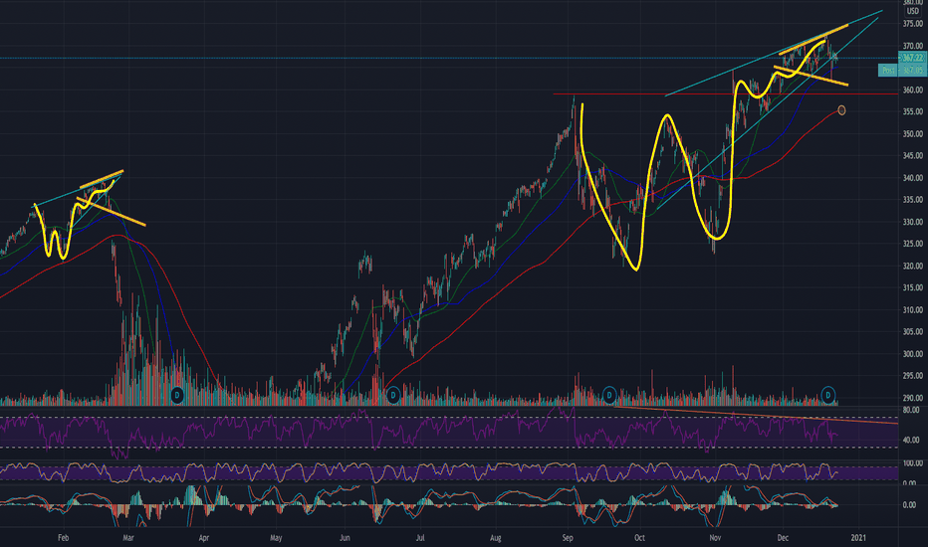Click the Sep label on time axis

click(x=568, y=538)
